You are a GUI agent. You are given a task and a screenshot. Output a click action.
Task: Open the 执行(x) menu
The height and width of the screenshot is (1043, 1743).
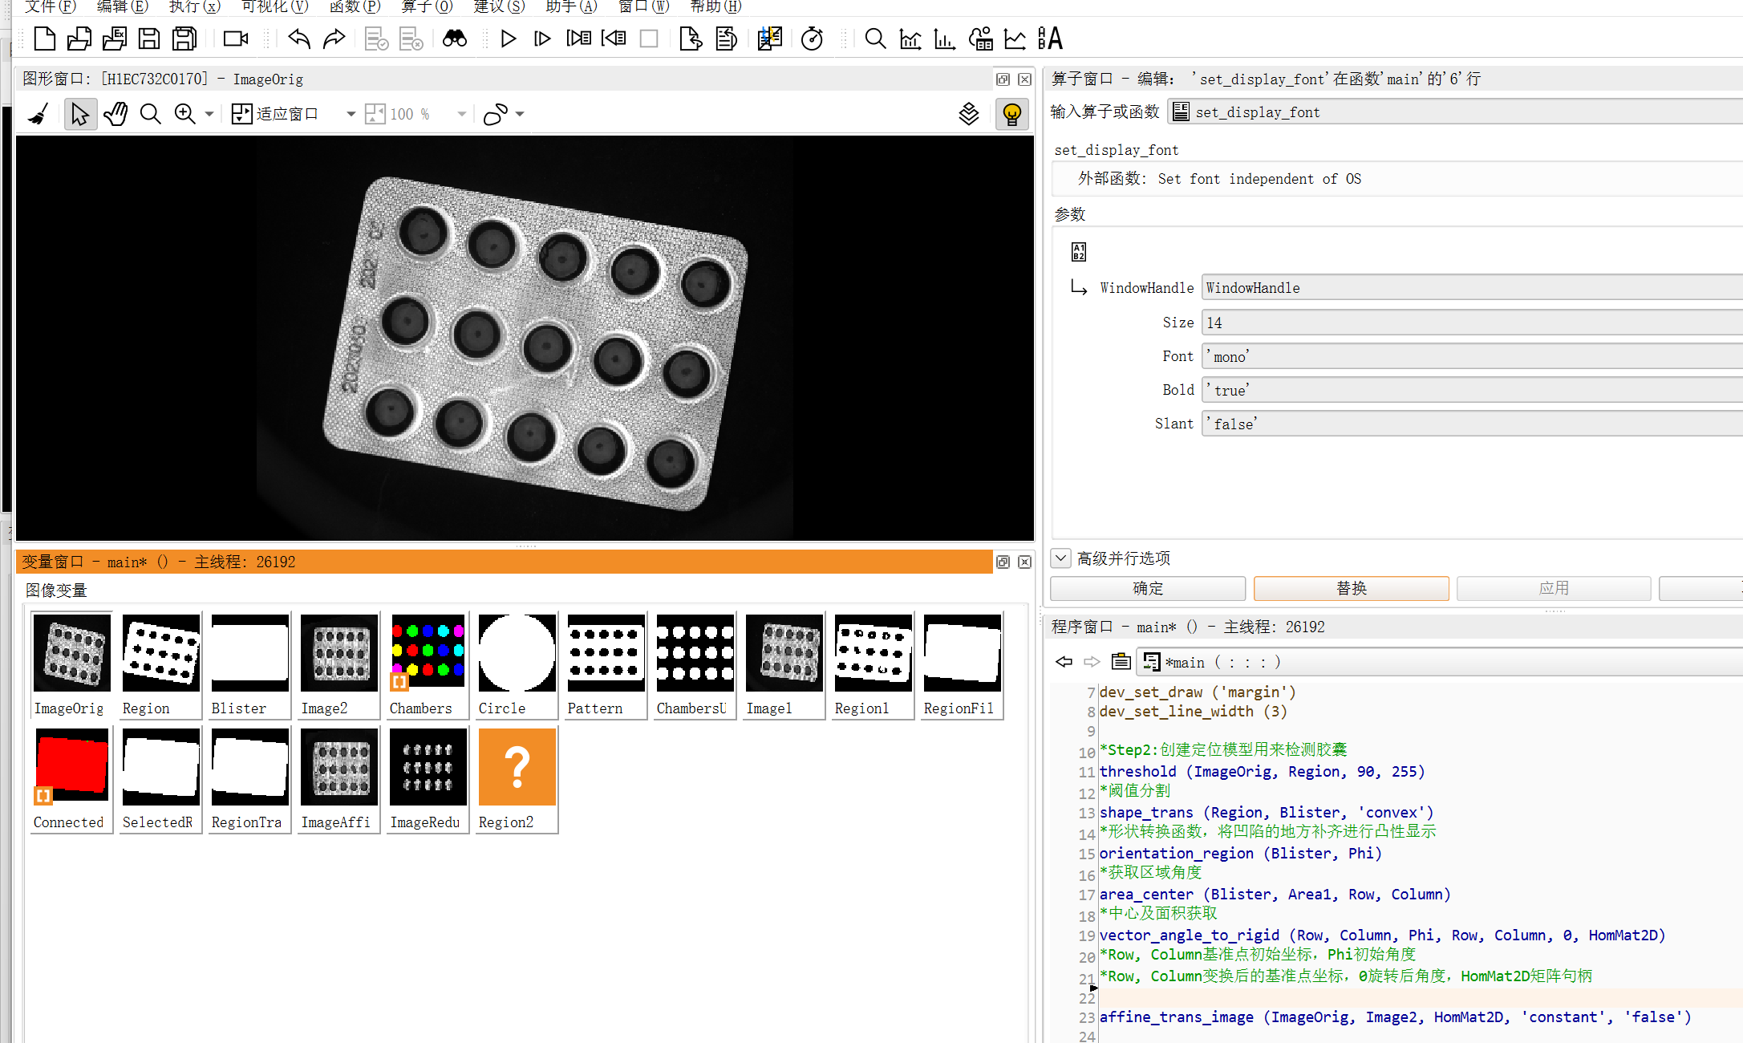point(194,6)
